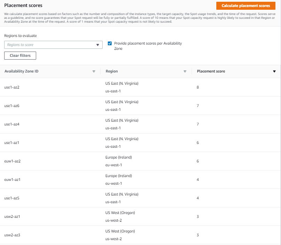Image resolution: width=281 pixels, height=245 pixels.
Task: Select the usw2-az1 cell
Action: pos(12,217)
